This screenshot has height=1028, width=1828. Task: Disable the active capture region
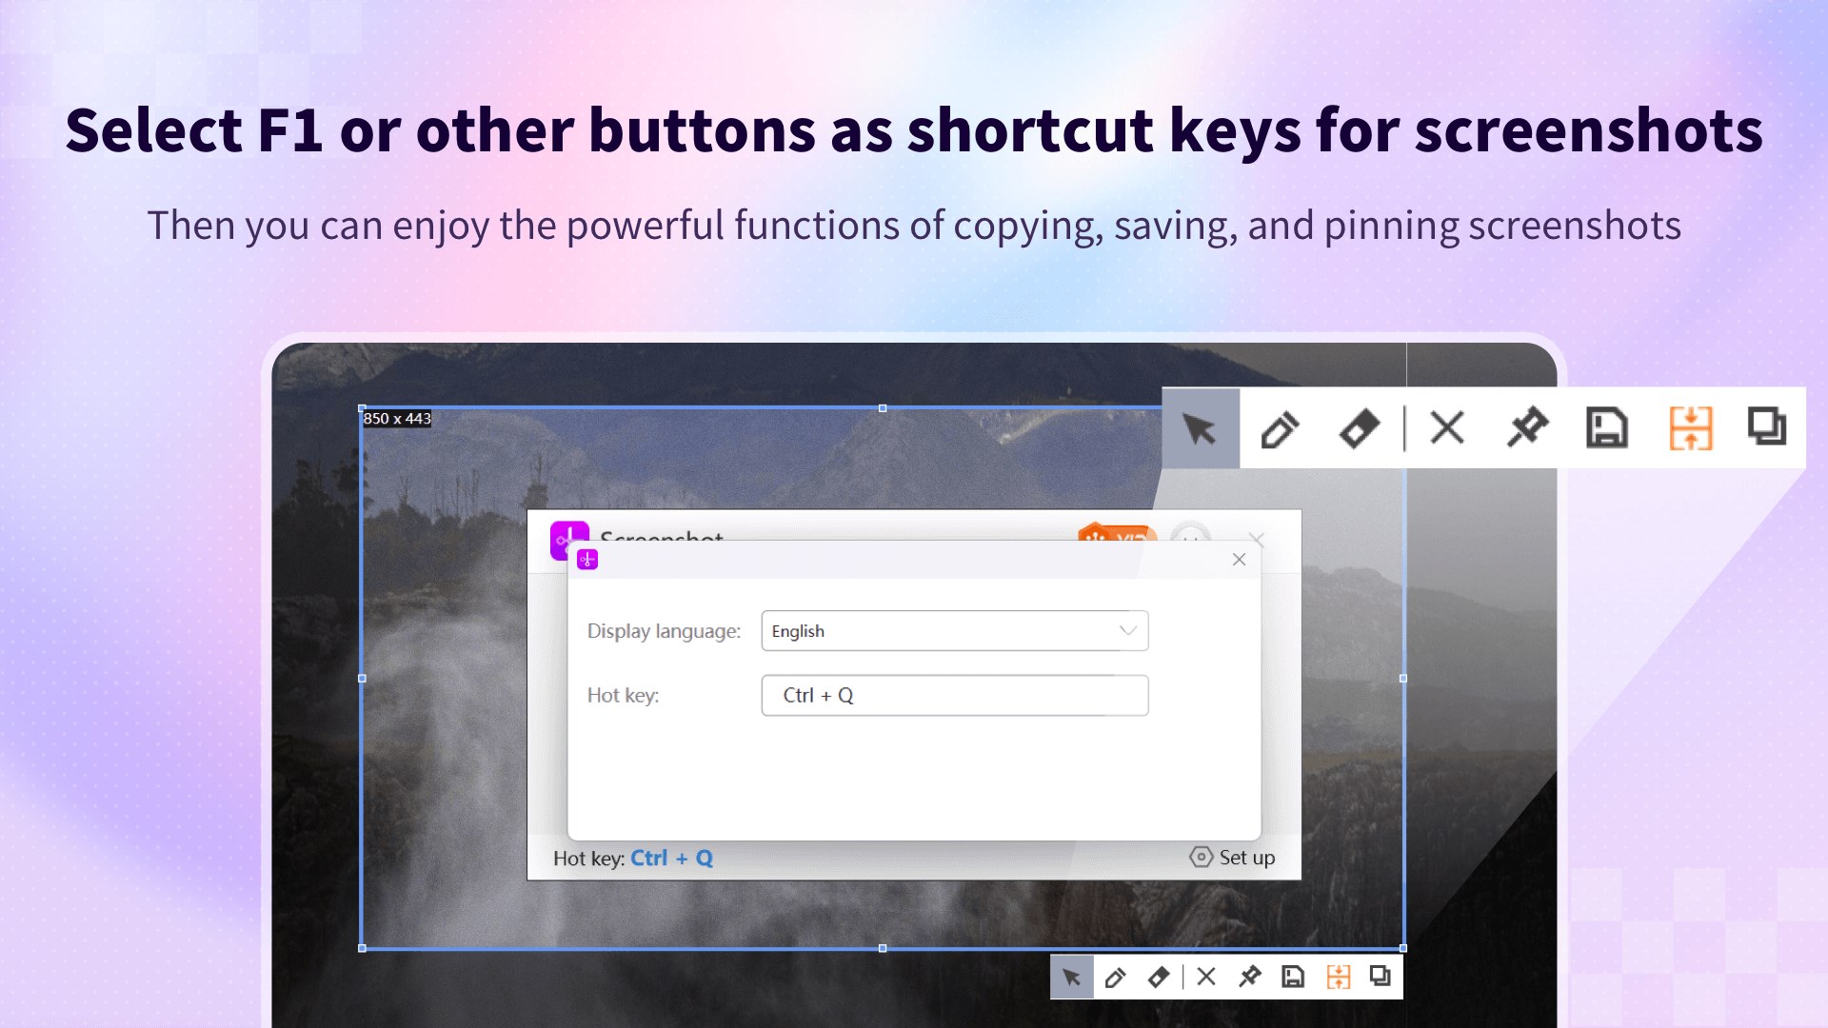(x=1446, y=428)
